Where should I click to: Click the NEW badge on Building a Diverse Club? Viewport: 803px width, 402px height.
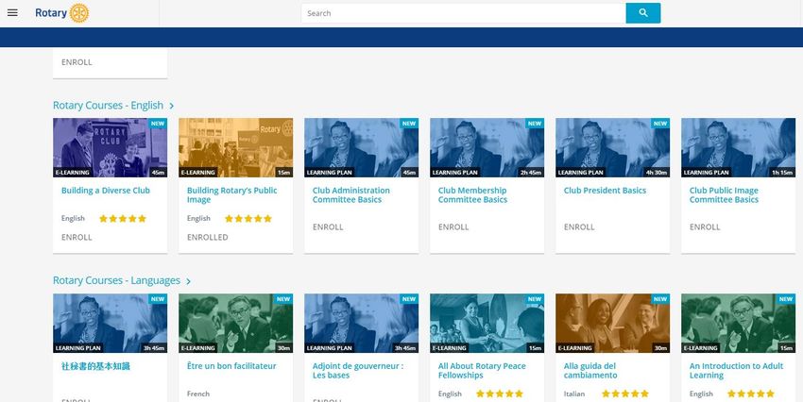pos(158,124)
